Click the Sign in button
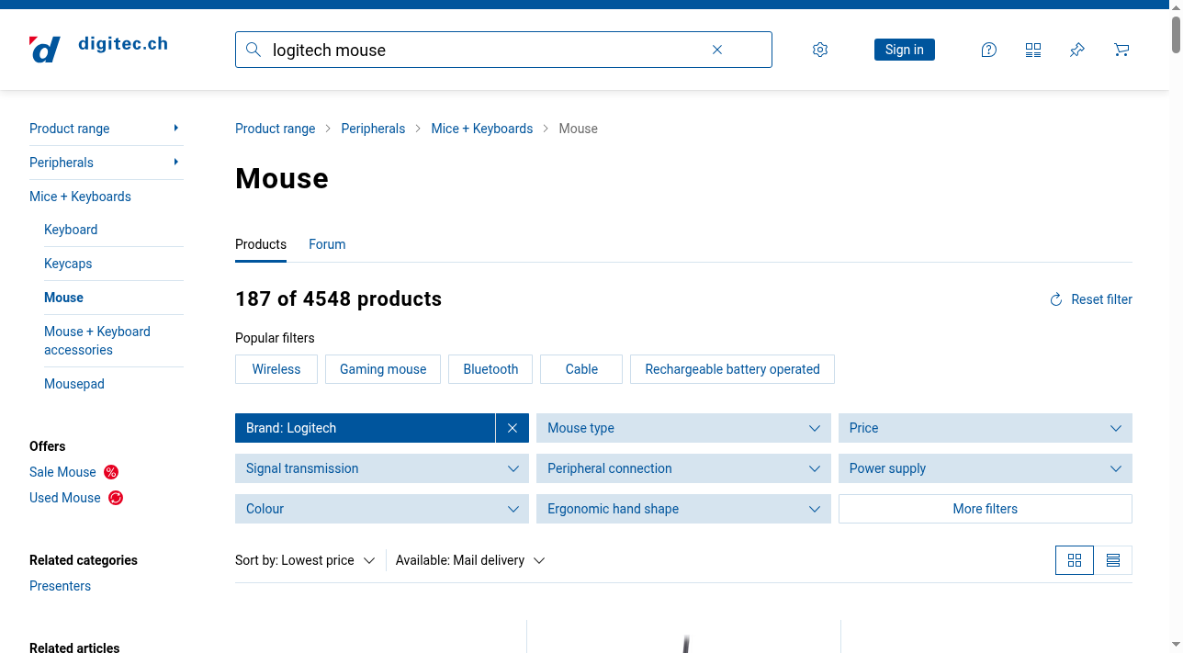 905,50
